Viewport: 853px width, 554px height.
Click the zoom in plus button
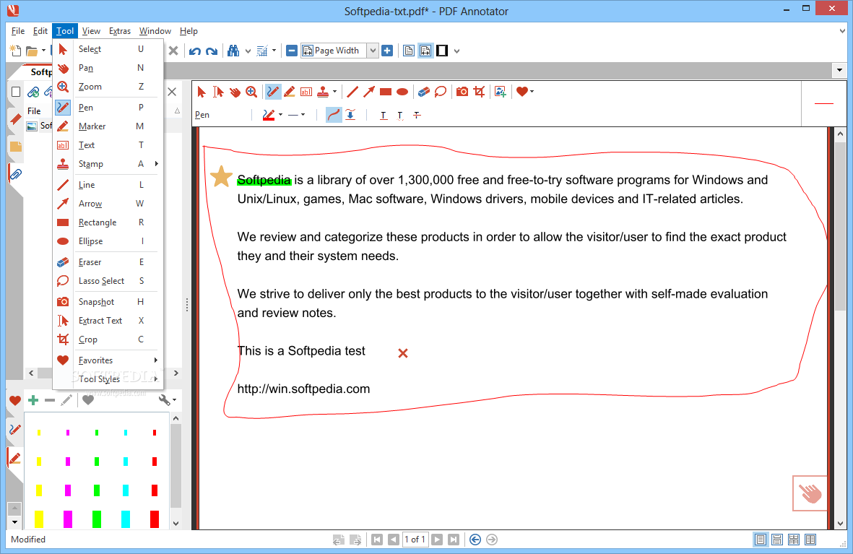(x=387, y=51)
